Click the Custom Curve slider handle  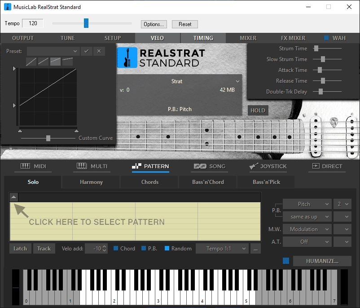tap(48, 138)
